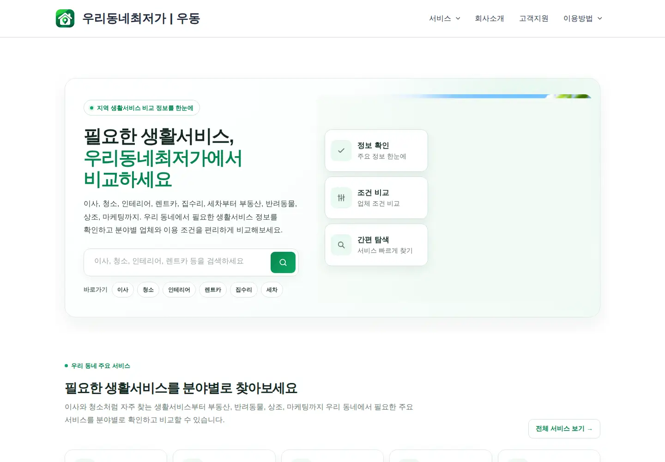Expand the 이용방법 dropdown menu
Screen dimensions: 665x462
point(583,18)
